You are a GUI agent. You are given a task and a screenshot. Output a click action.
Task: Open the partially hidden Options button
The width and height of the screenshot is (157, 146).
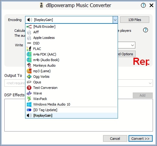tap(127, 54)
